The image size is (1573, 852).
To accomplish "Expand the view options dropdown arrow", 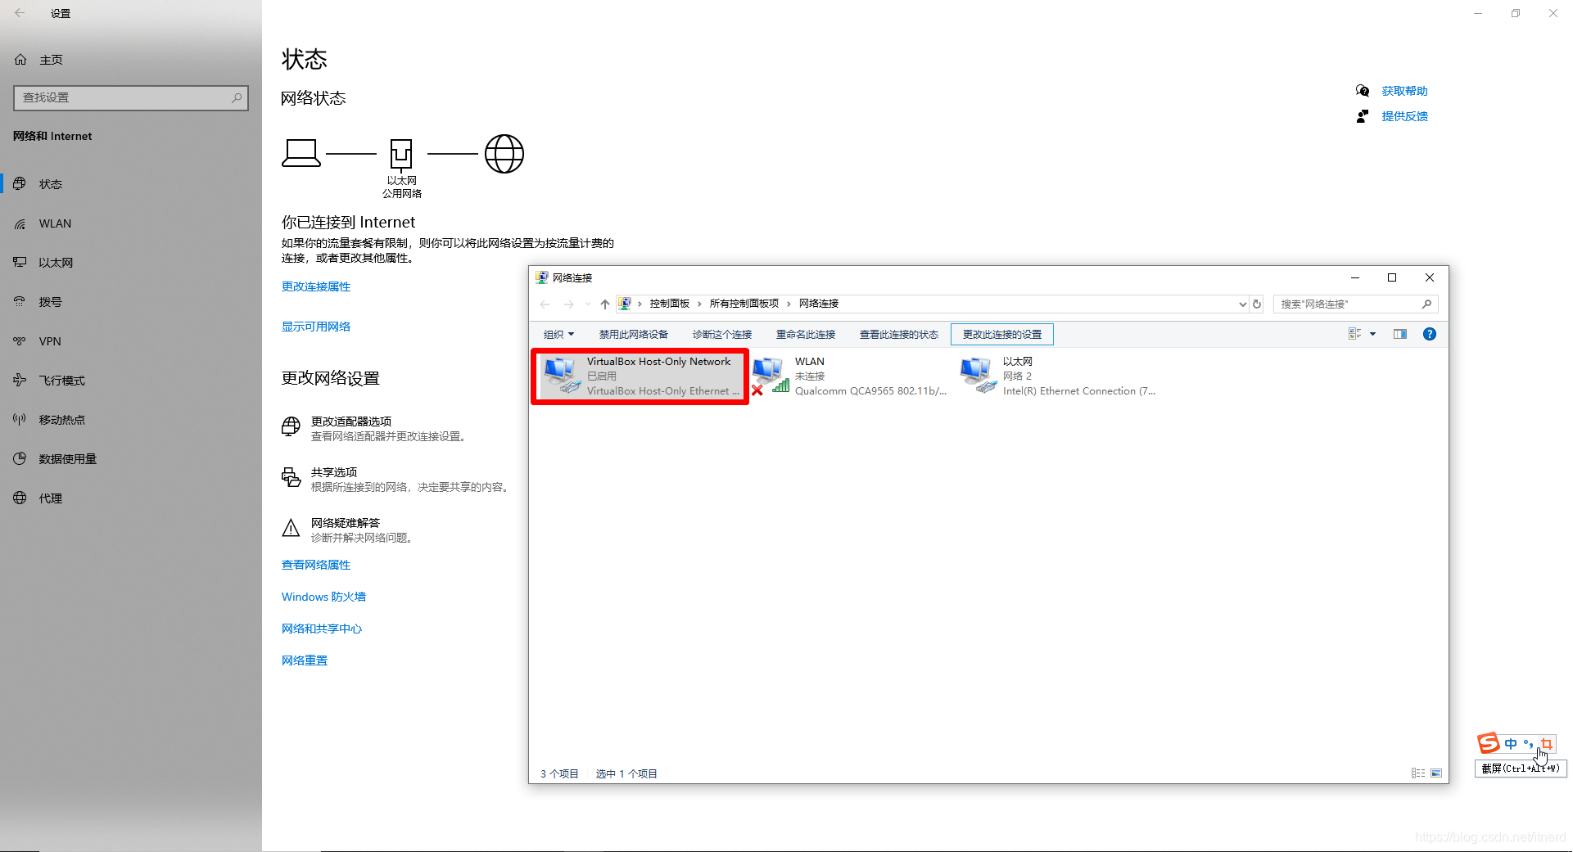I will coord(1373,334).
